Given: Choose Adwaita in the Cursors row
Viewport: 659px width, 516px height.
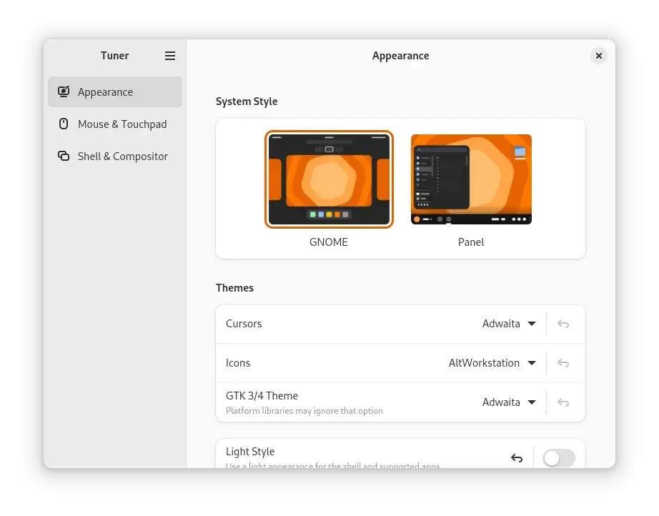Looking at the screenshot, I should pyautogui.click(x=501, y=323).
